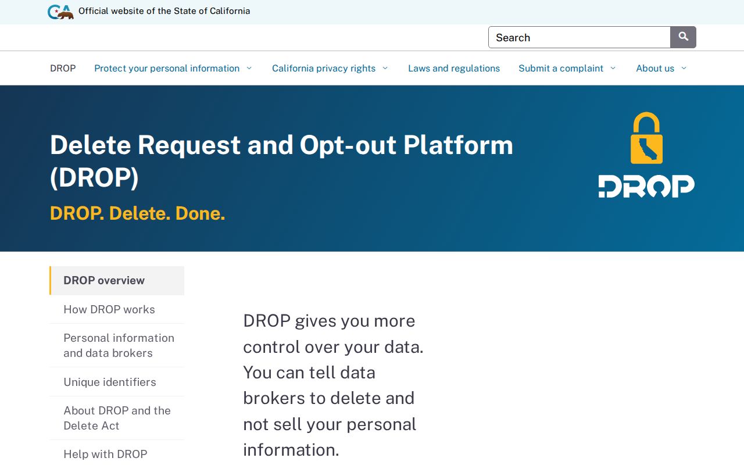Open About DROP and the Delete Act

[x=117, y=418]
